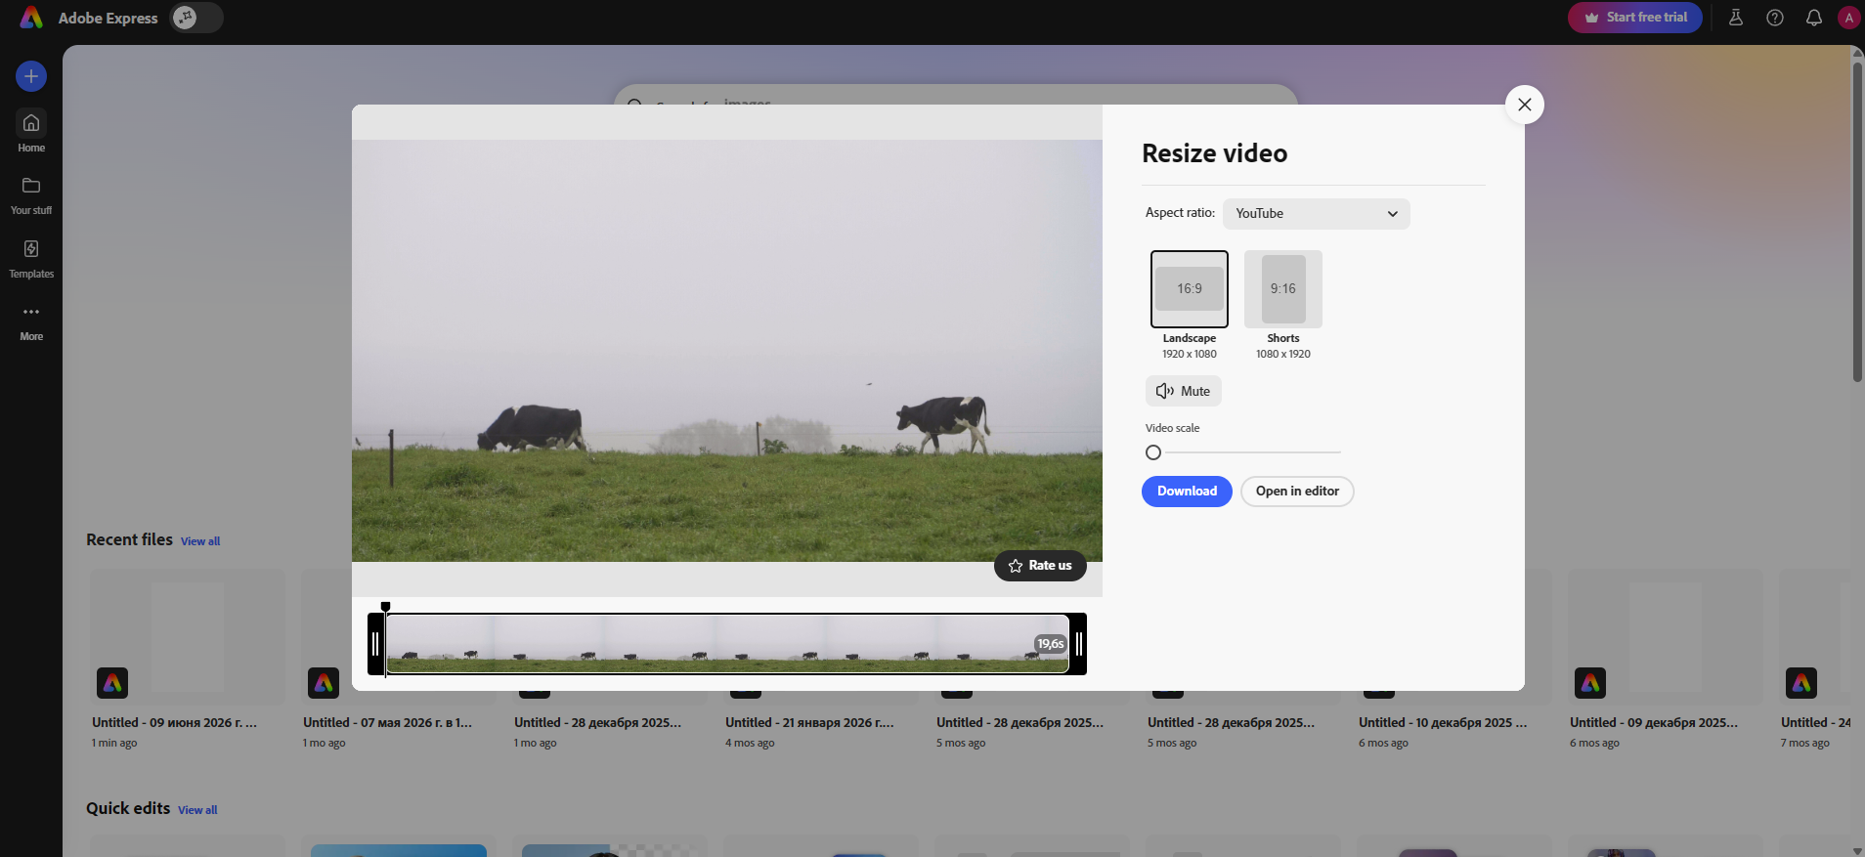This screenshot has height=857, width=1865.
Task: Click the video filmstrip timeline
Action: [727, 644]
